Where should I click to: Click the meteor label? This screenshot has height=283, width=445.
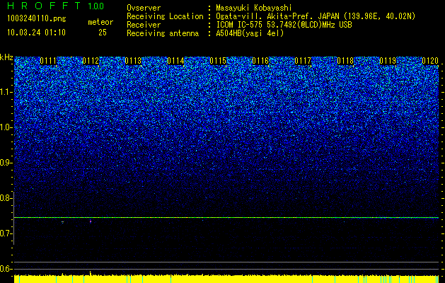(x=100, y=22)
